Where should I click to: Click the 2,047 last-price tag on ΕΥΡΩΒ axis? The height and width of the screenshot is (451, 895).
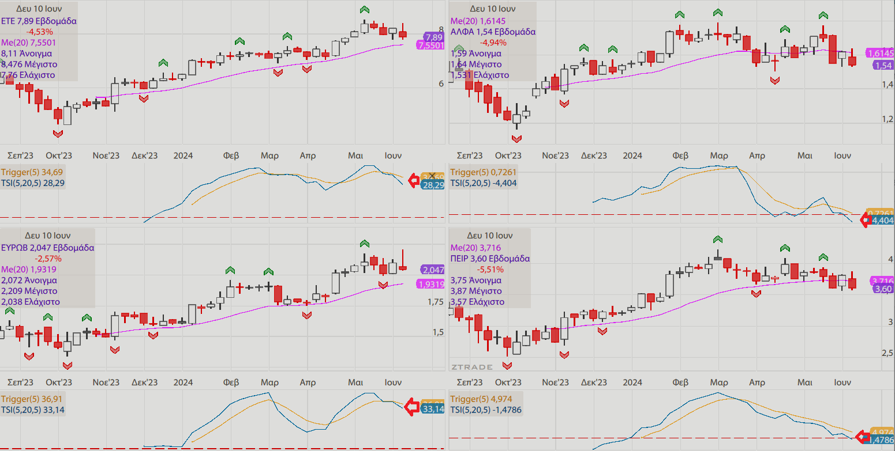pyautogui.click(x=433, y=270)
